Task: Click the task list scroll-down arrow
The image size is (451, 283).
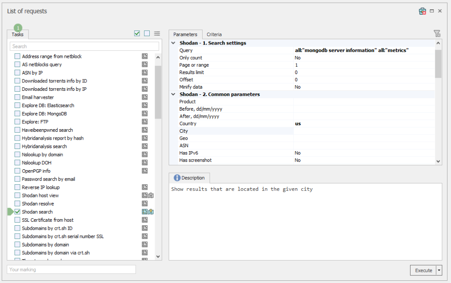Action: point(158,256)
